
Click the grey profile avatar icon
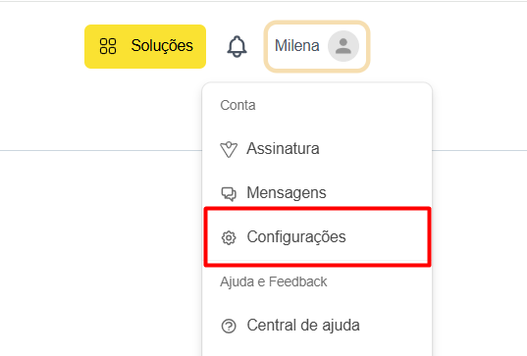click(343, 46)
